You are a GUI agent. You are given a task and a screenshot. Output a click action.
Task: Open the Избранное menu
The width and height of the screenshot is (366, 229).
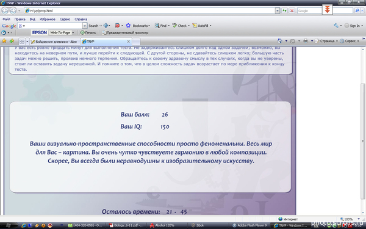coord(48,19)
